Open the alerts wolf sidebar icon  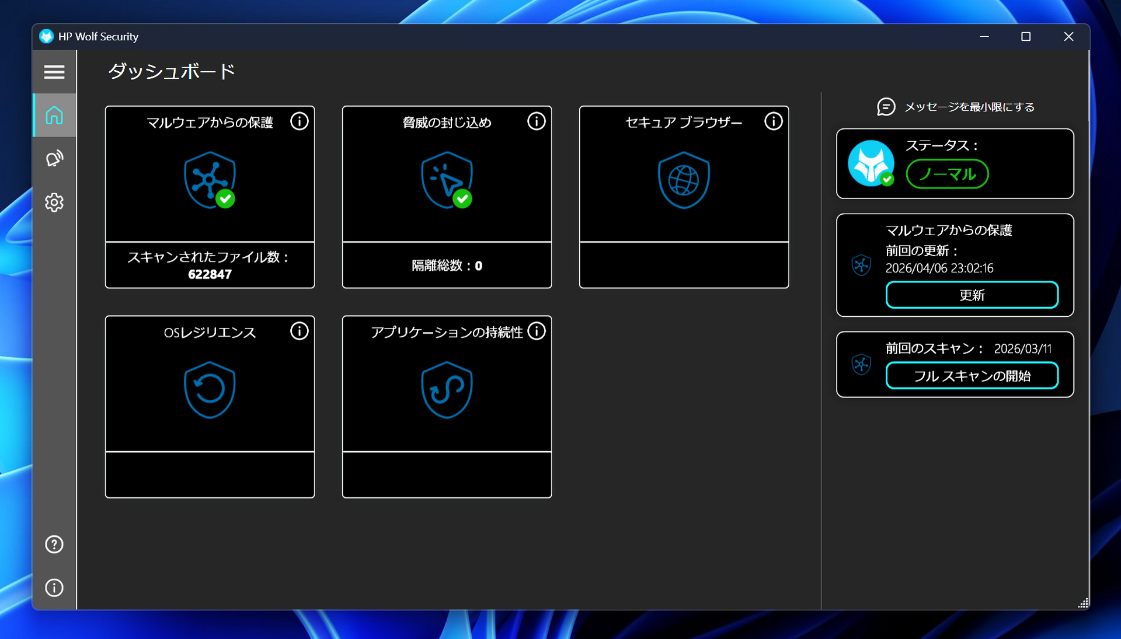tap(54, 159)
